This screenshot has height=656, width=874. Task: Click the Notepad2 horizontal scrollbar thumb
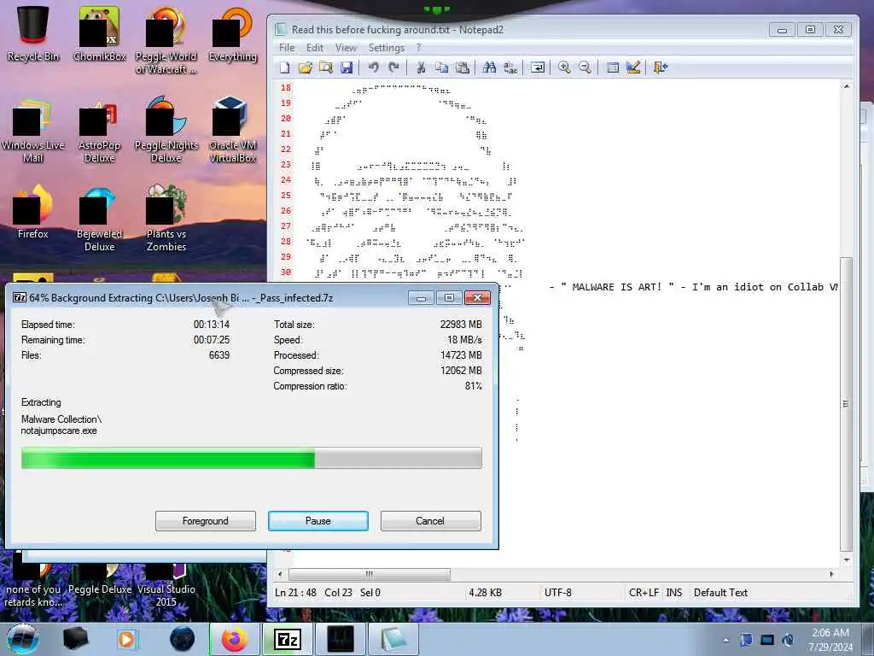[x=370, y=574]
